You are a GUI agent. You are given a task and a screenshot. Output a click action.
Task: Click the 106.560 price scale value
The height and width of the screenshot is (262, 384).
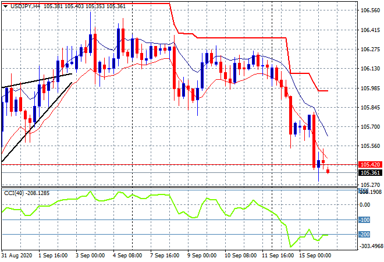point(370,10)
